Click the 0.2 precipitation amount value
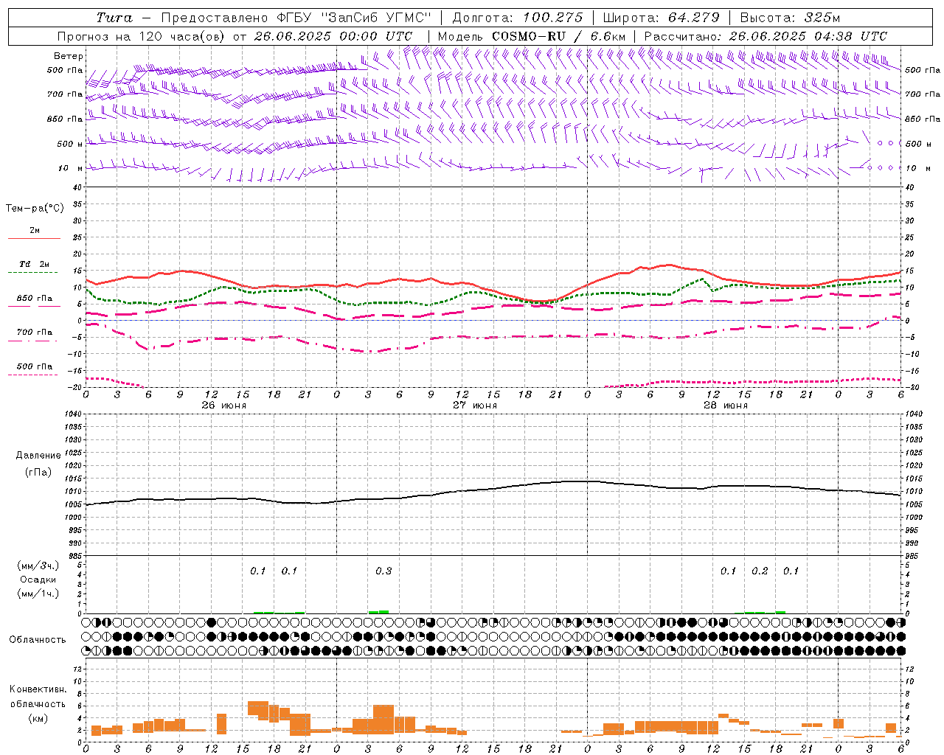 click(x=760, y=571)
